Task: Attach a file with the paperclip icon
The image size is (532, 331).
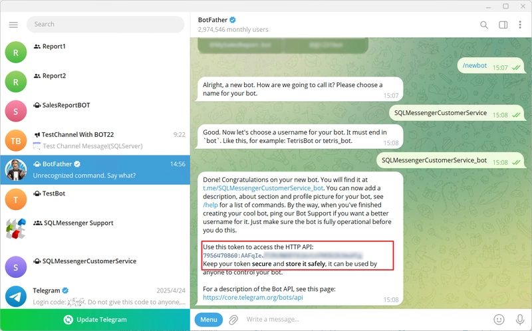Action: (233, 320)
